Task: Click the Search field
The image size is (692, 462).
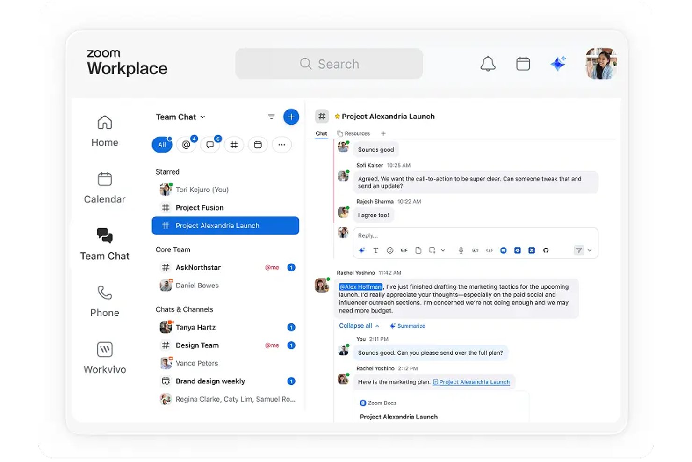Action: click(x=329, y=64)
